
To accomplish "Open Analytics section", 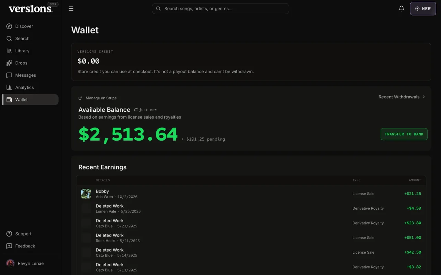I will coord(30,87).
